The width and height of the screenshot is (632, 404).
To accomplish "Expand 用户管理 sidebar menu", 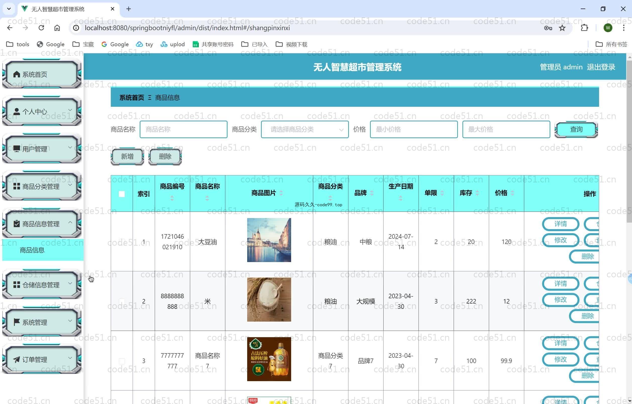I will tap(42, 149).
